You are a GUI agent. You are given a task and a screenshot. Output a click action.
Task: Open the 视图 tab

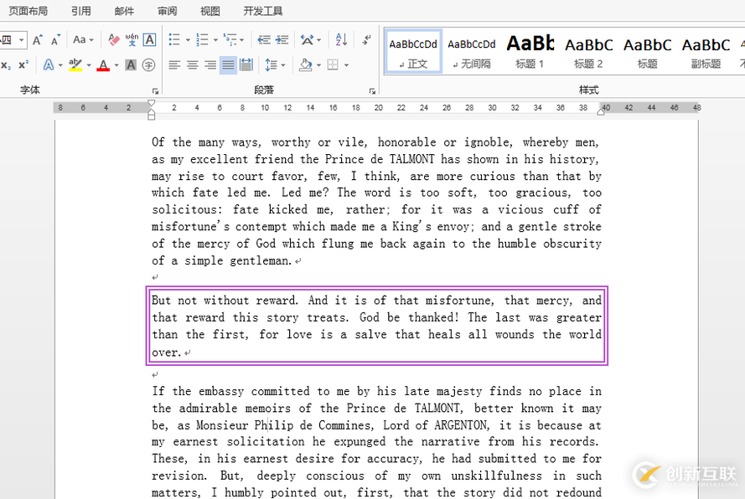(x=210, y=11)
